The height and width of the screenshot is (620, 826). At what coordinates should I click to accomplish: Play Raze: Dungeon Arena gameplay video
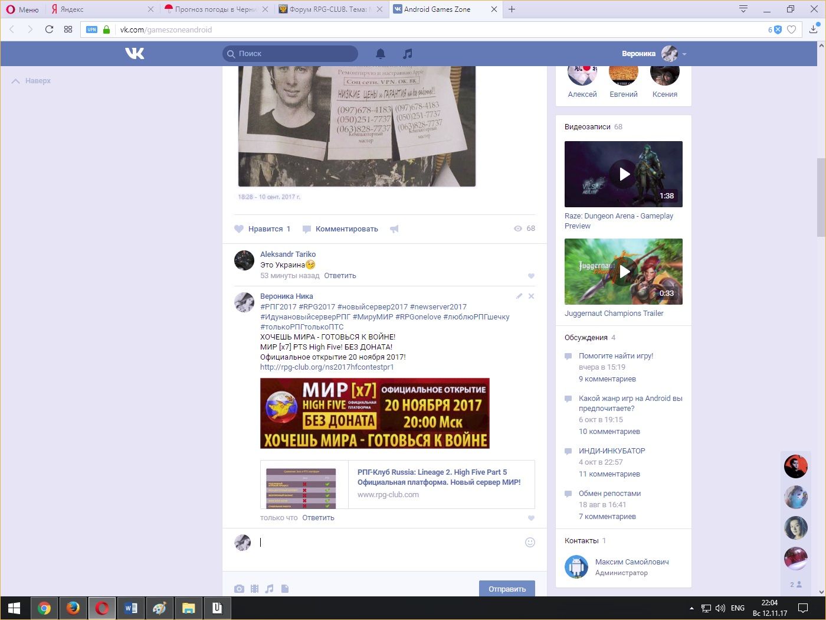coord(624,174)
